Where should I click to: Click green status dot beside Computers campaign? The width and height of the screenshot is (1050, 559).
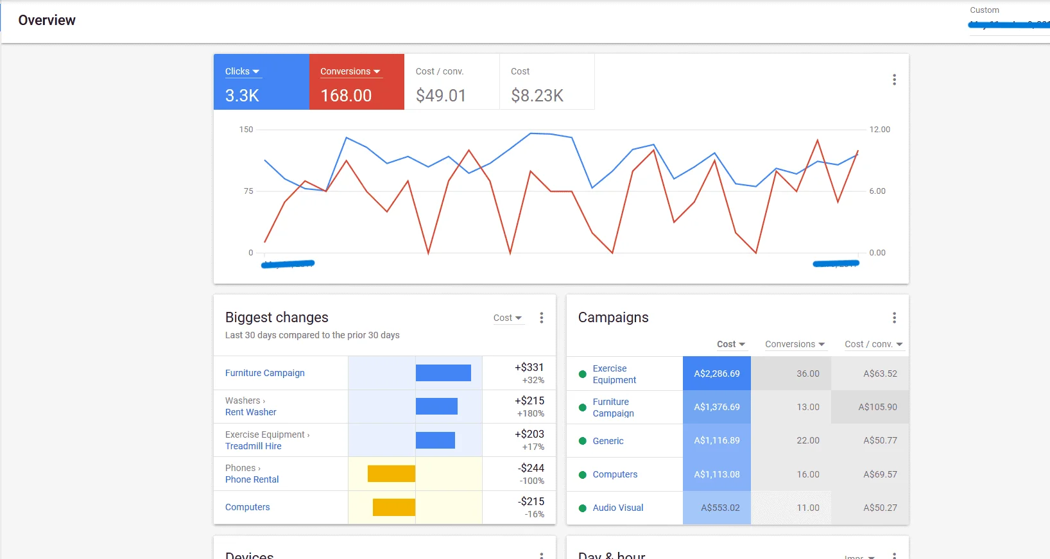tap(583, 475)
